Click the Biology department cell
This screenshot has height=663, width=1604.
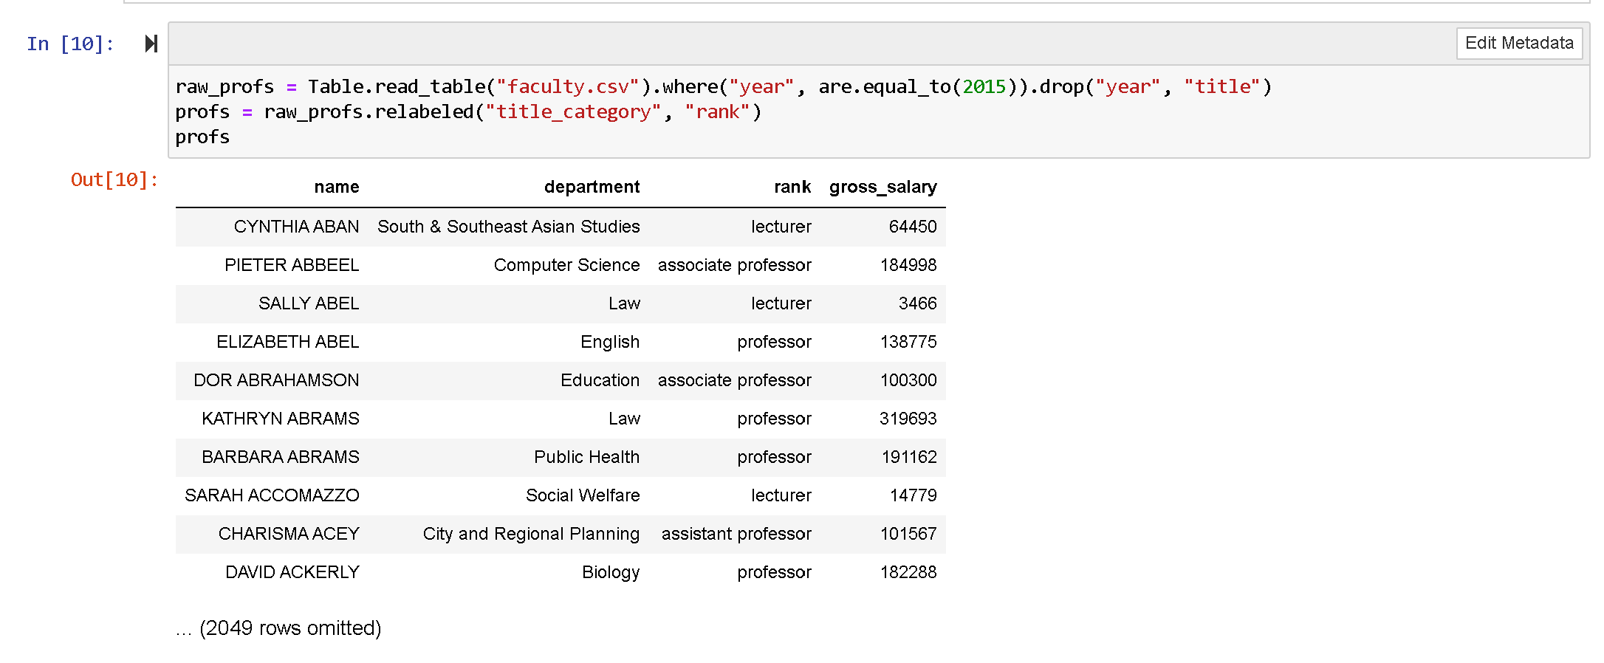coord(611,572)
